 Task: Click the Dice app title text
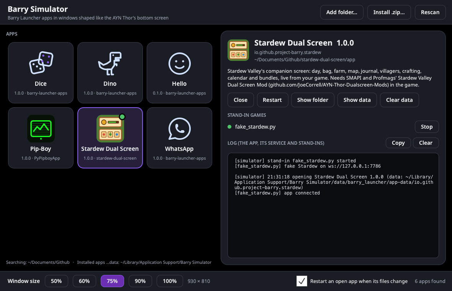41,83
